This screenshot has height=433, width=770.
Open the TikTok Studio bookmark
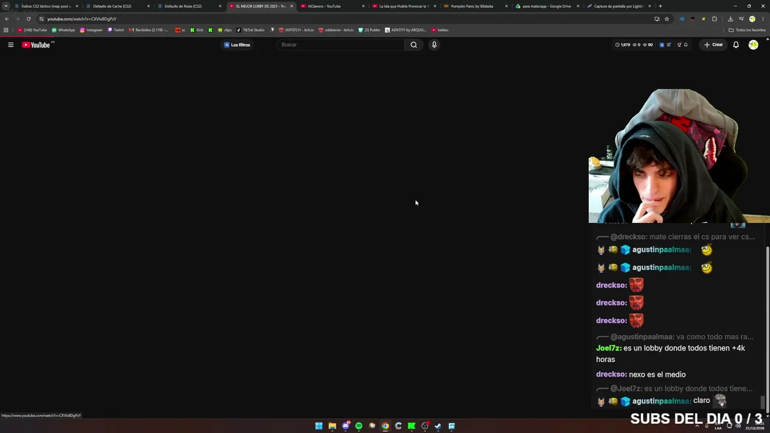(250, 29)
